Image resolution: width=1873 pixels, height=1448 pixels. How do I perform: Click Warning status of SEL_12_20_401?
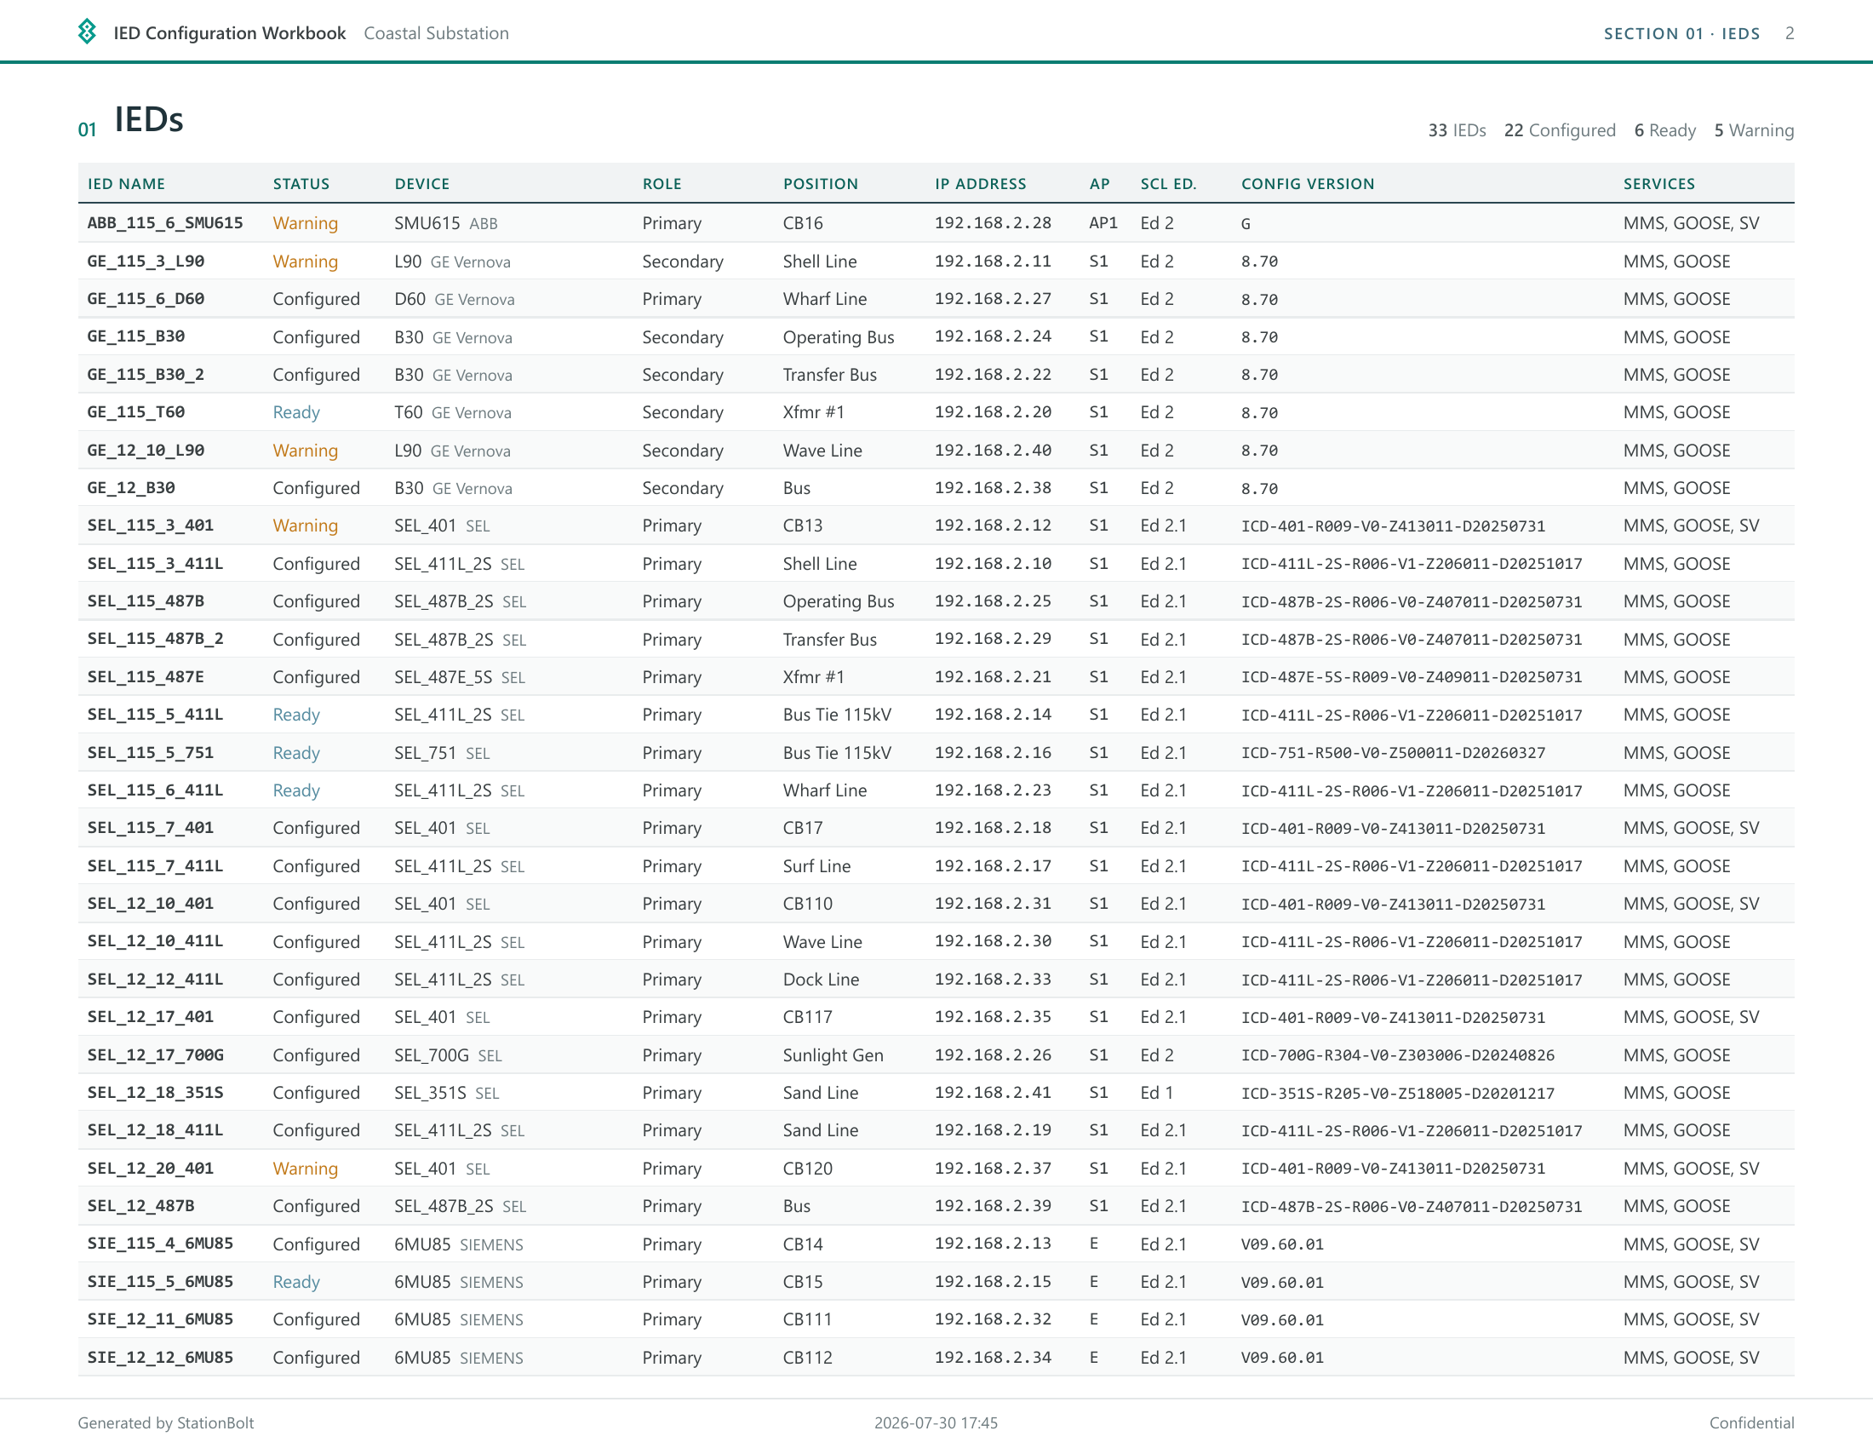point(306,1169)
